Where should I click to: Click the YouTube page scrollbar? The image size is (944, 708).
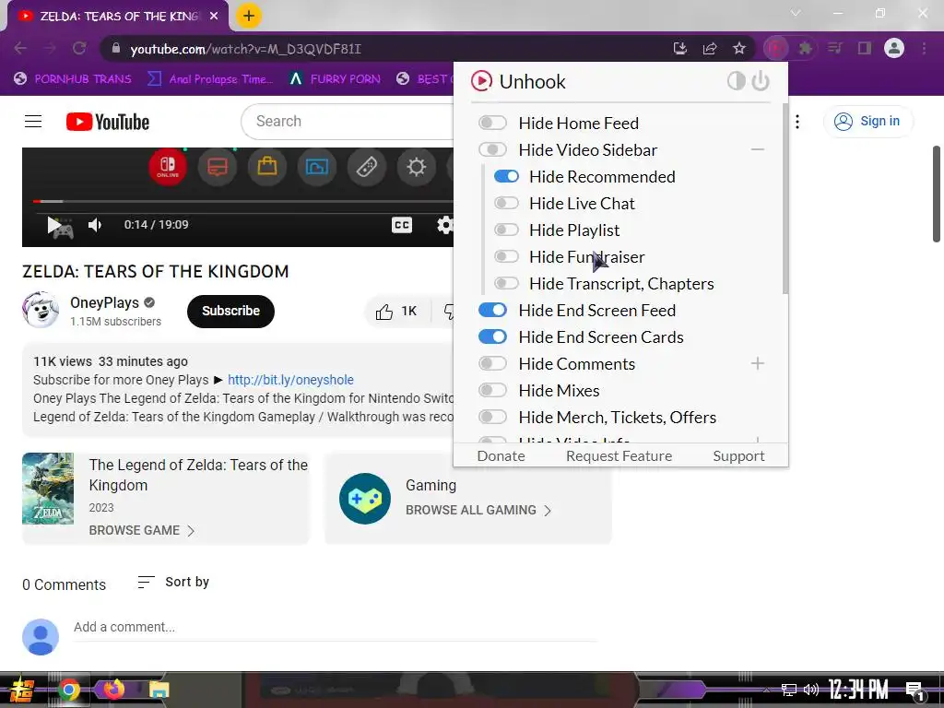pos(937,194)
